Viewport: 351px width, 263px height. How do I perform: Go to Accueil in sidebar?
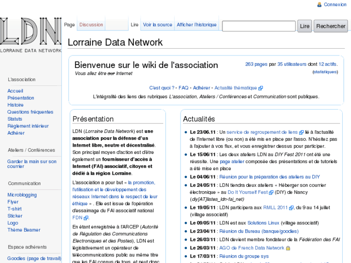click(x=15, y=91)
